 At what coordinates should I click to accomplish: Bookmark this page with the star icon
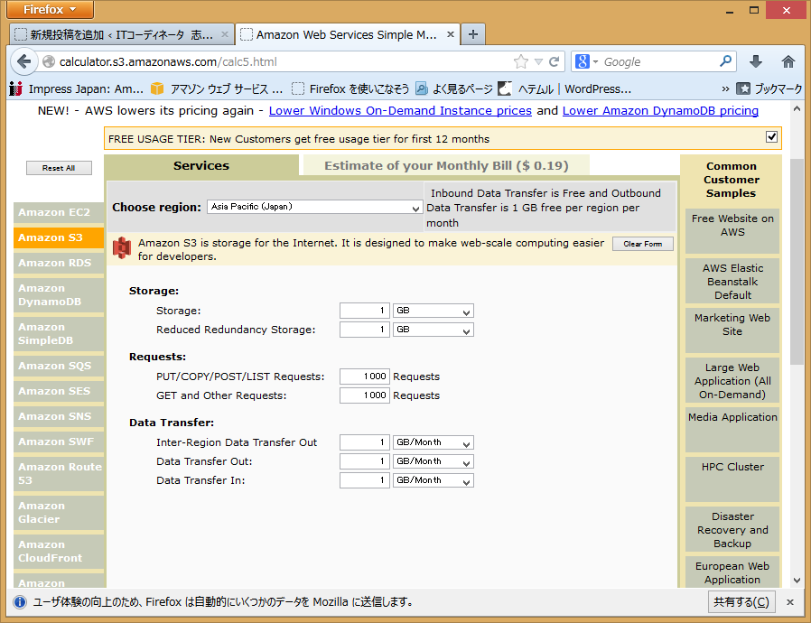[521, 62]
